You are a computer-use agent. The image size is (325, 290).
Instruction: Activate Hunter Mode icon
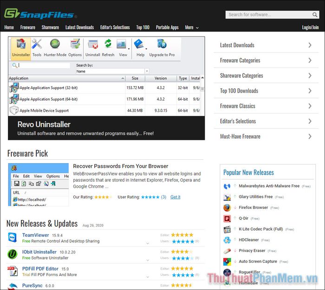[x=55, y=44]
